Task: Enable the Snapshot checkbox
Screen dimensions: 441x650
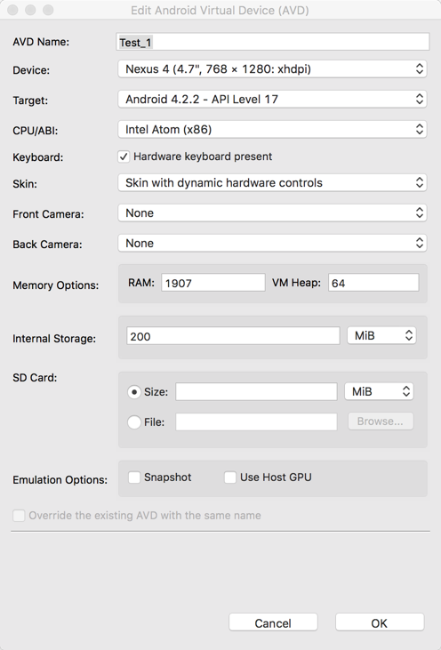Action: [x=134, y=477]
